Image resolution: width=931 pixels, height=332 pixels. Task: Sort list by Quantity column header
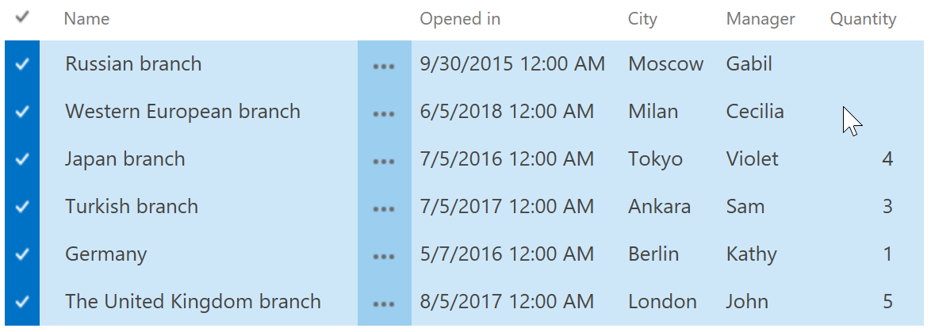tap(863, 20)
